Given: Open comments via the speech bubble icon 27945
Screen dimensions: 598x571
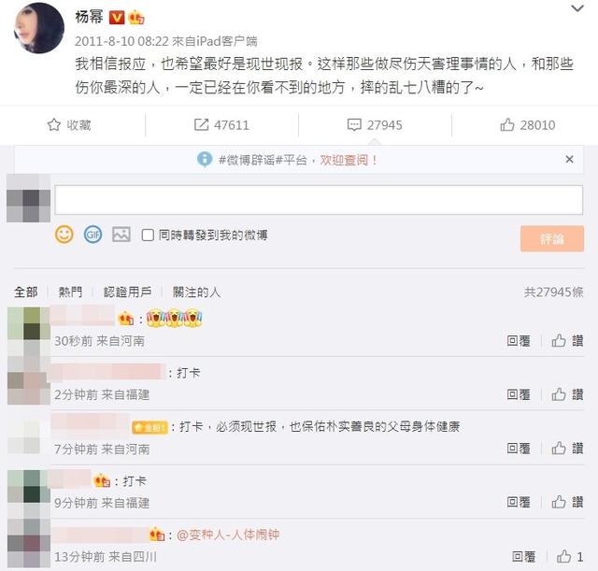Looking at the screenshot, I should (x=354, y=125).
